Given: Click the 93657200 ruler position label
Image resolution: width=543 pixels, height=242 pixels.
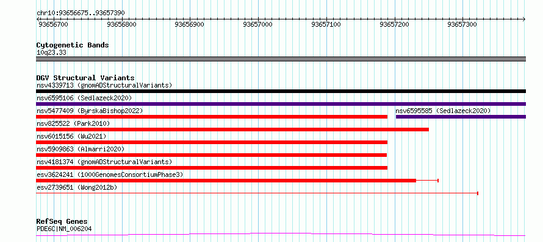Looking at the screenshot, I should click(x=394, y=24).
